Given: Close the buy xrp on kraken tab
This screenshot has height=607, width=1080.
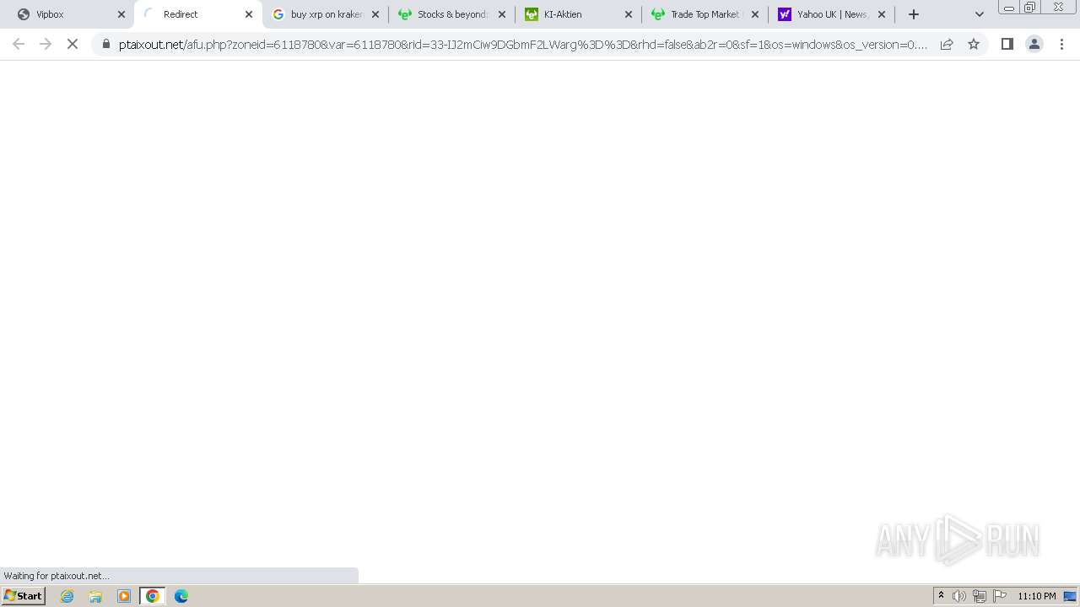Looking at the screenshot, I should pyautogui.click(x=375, y=14).
